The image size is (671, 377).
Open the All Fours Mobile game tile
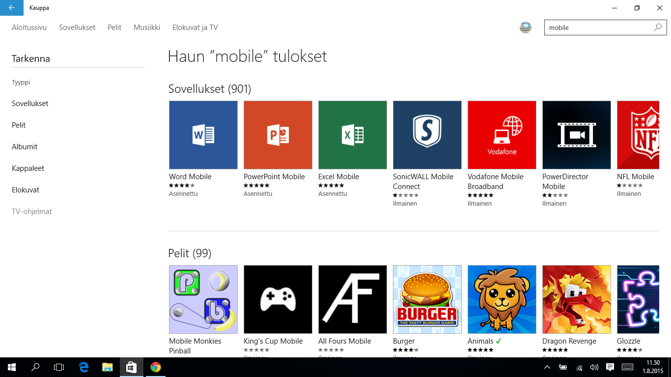point(353,299)
